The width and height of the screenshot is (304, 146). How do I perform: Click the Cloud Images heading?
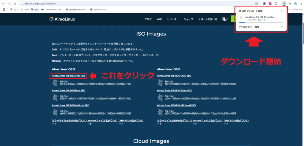pyautogui.click(x=151, y=141)
